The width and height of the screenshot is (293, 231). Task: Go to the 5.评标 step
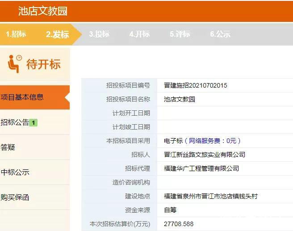[x=180, y=34]
